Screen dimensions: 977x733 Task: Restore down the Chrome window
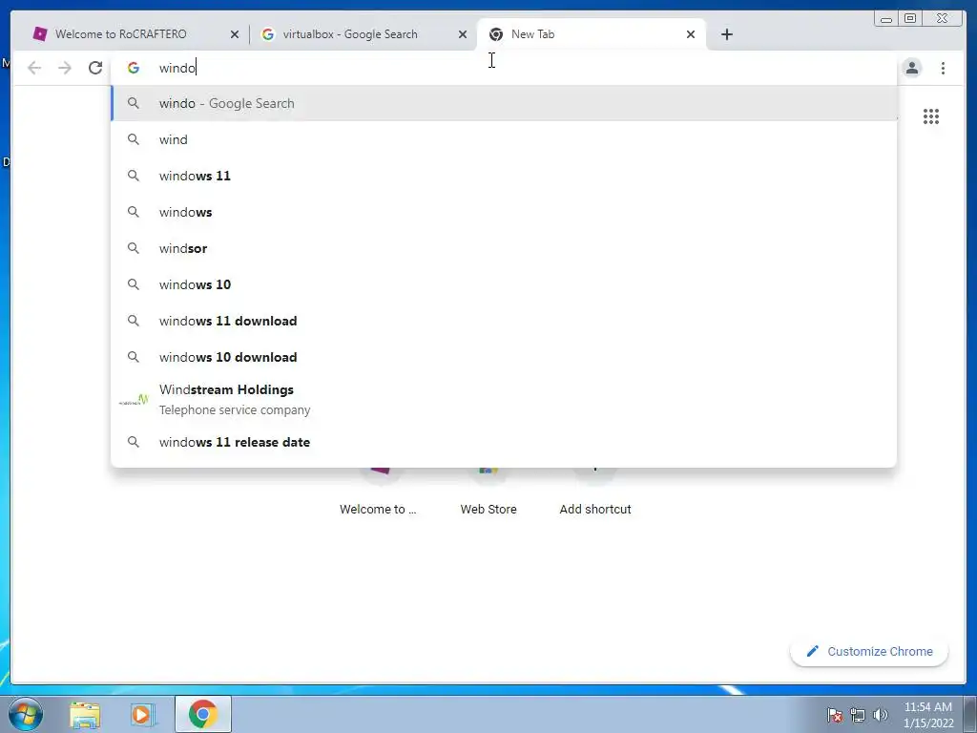[x=910, y=19]
